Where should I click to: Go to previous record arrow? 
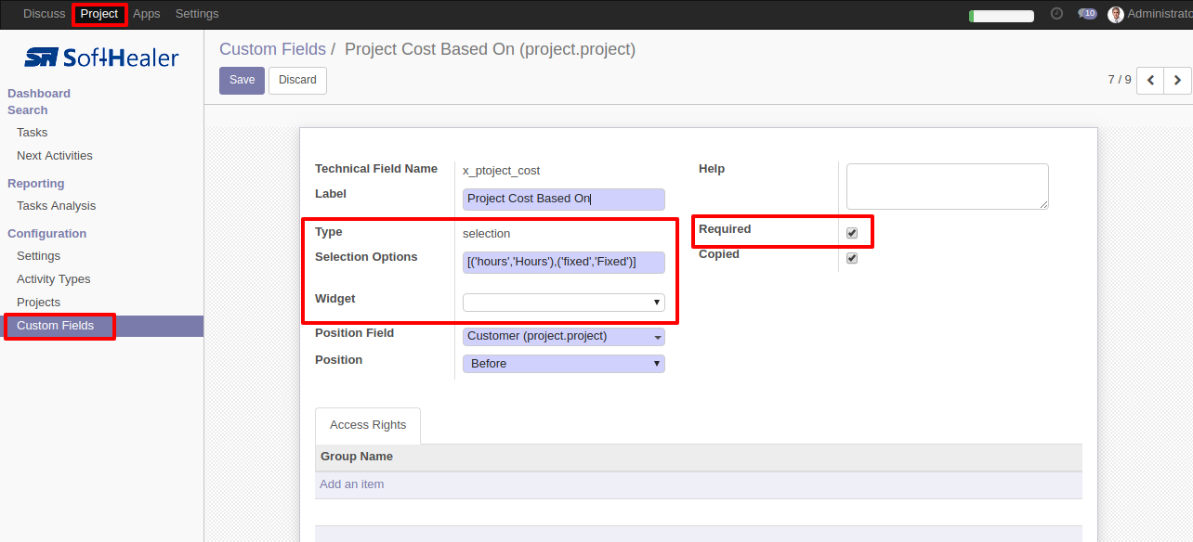[1150, 81]
